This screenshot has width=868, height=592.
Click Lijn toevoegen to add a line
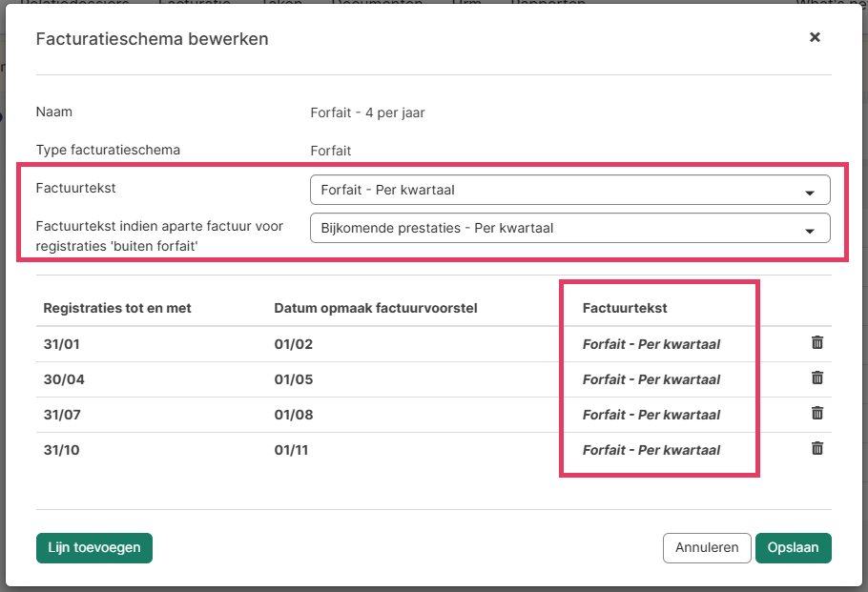click(94, 548)
